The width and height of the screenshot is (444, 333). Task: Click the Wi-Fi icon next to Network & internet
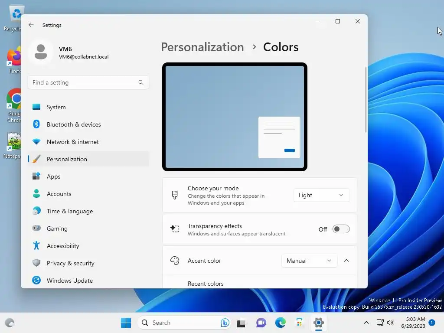(x=36, y=141)
